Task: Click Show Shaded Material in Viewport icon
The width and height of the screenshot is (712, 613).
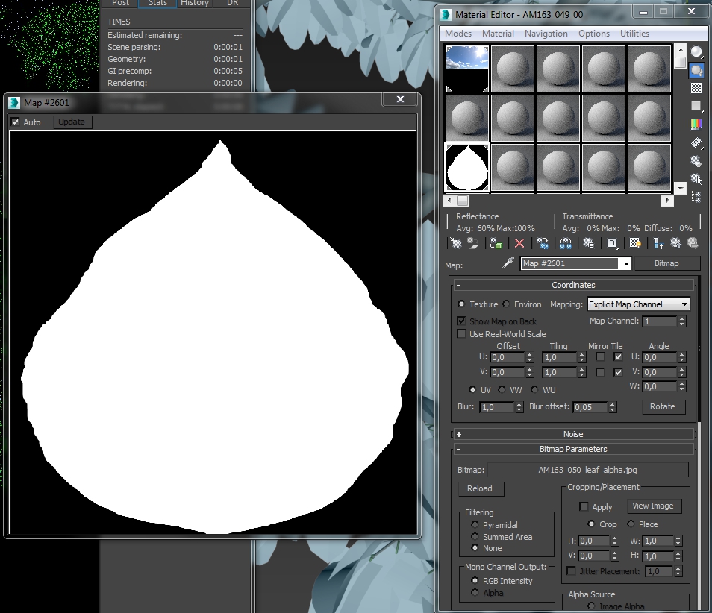Action: [634, 243]
